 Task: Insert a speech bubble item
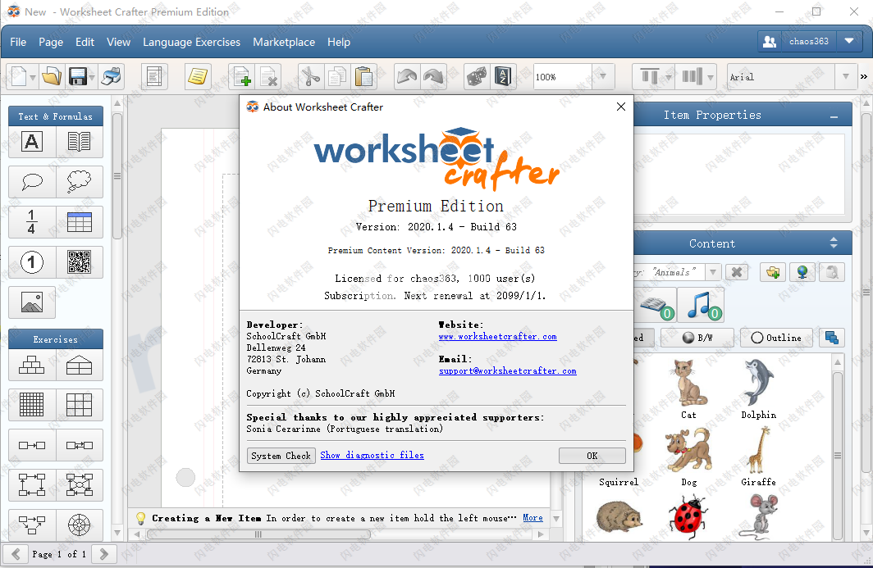32,182
